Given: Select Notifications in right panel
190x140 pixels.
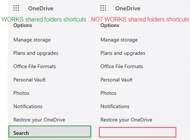Looking at the screenshot, I should click(x=115, y=106).
